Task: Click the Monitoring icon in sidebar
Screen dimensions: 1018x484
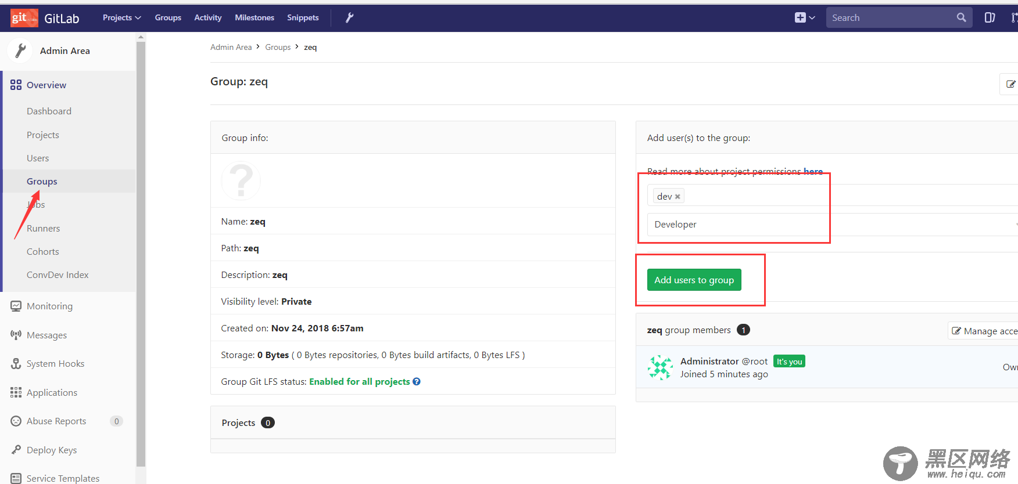Action: [x=16, y=306]
